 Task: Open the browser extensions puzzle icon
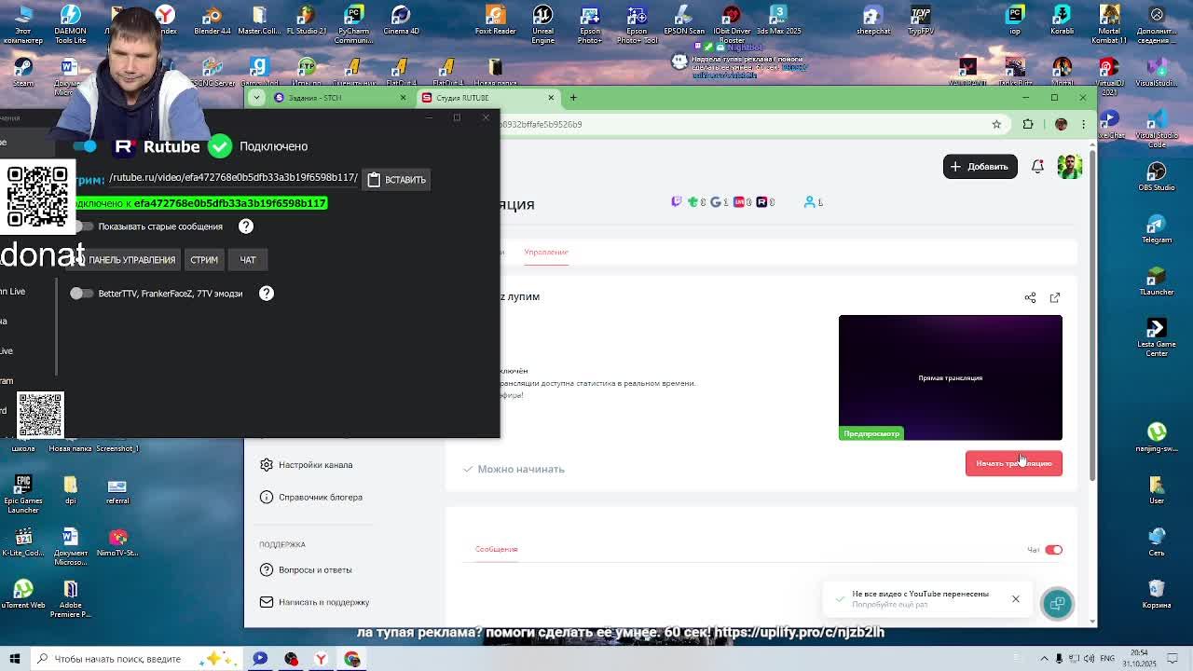coord(1028,124)
